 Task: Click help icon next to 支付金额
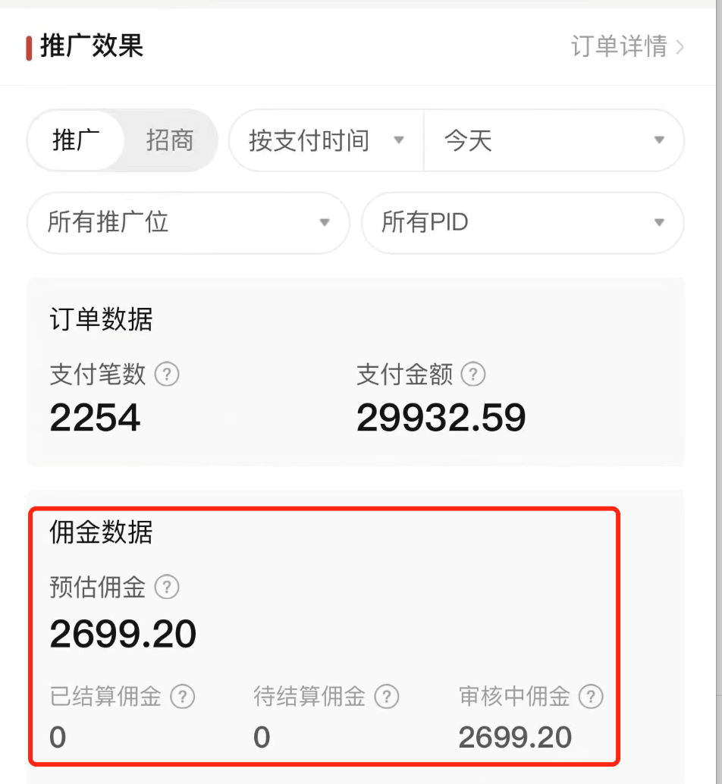pos(473,374)
